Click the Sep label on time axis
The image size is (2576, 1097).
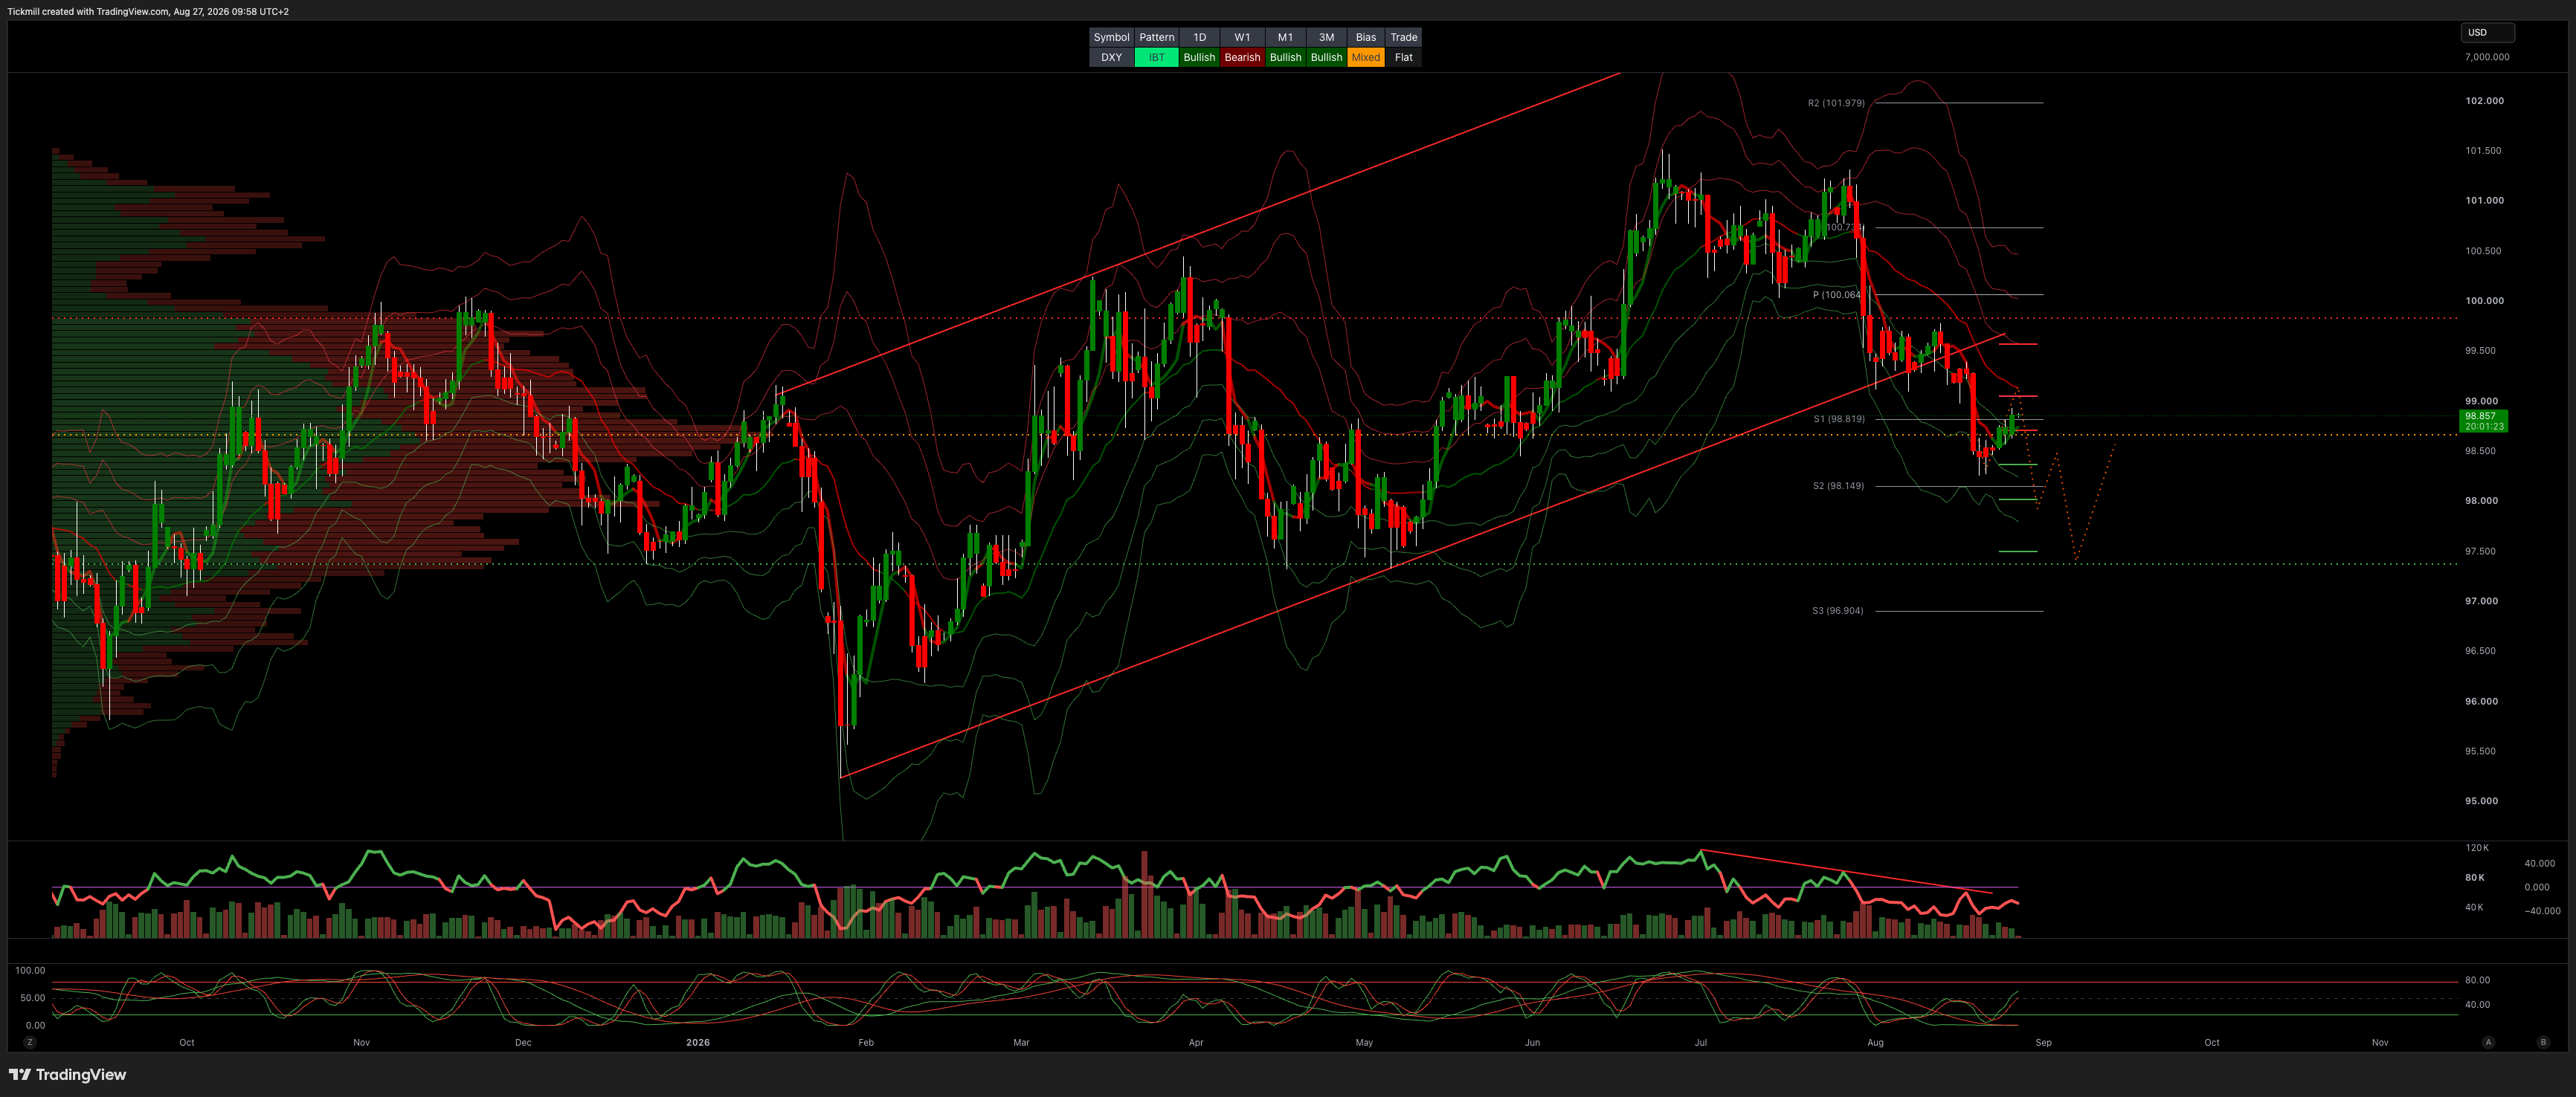[x=2043, y=1042]
